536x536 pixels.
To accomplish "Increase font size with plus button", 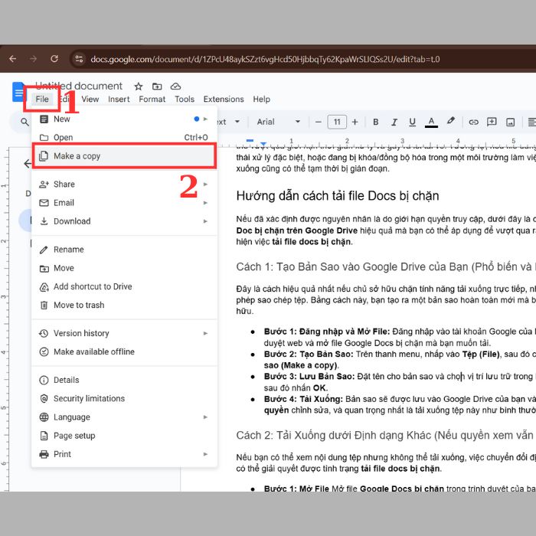I will 355,122.
